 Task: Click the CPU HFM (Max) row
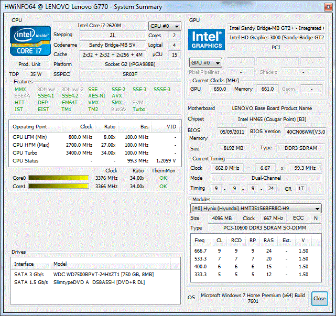[x=95, y=145]
